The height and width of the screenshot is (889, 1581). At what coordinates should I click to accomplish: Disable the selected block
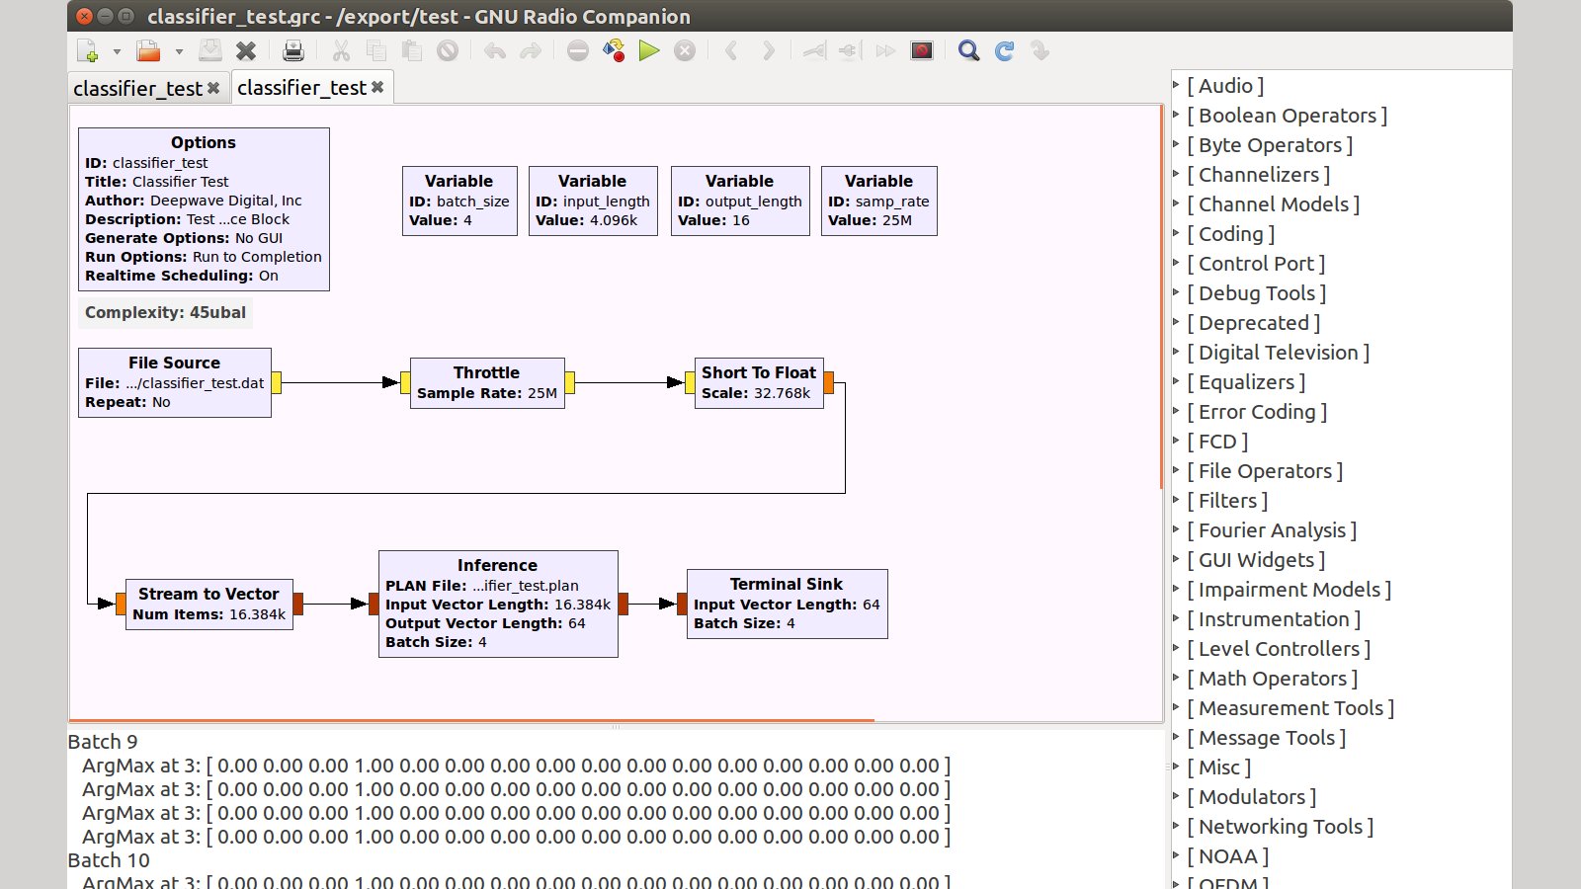[x=850, y=50]
